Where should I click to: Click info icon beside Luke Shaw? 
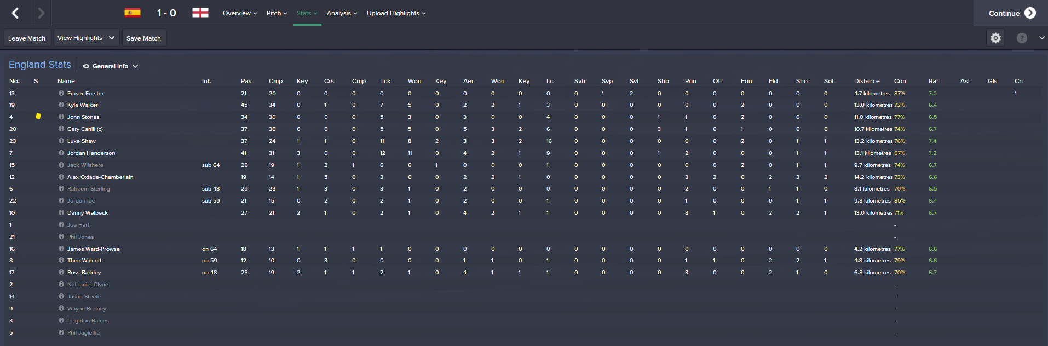tap(61, 141)
